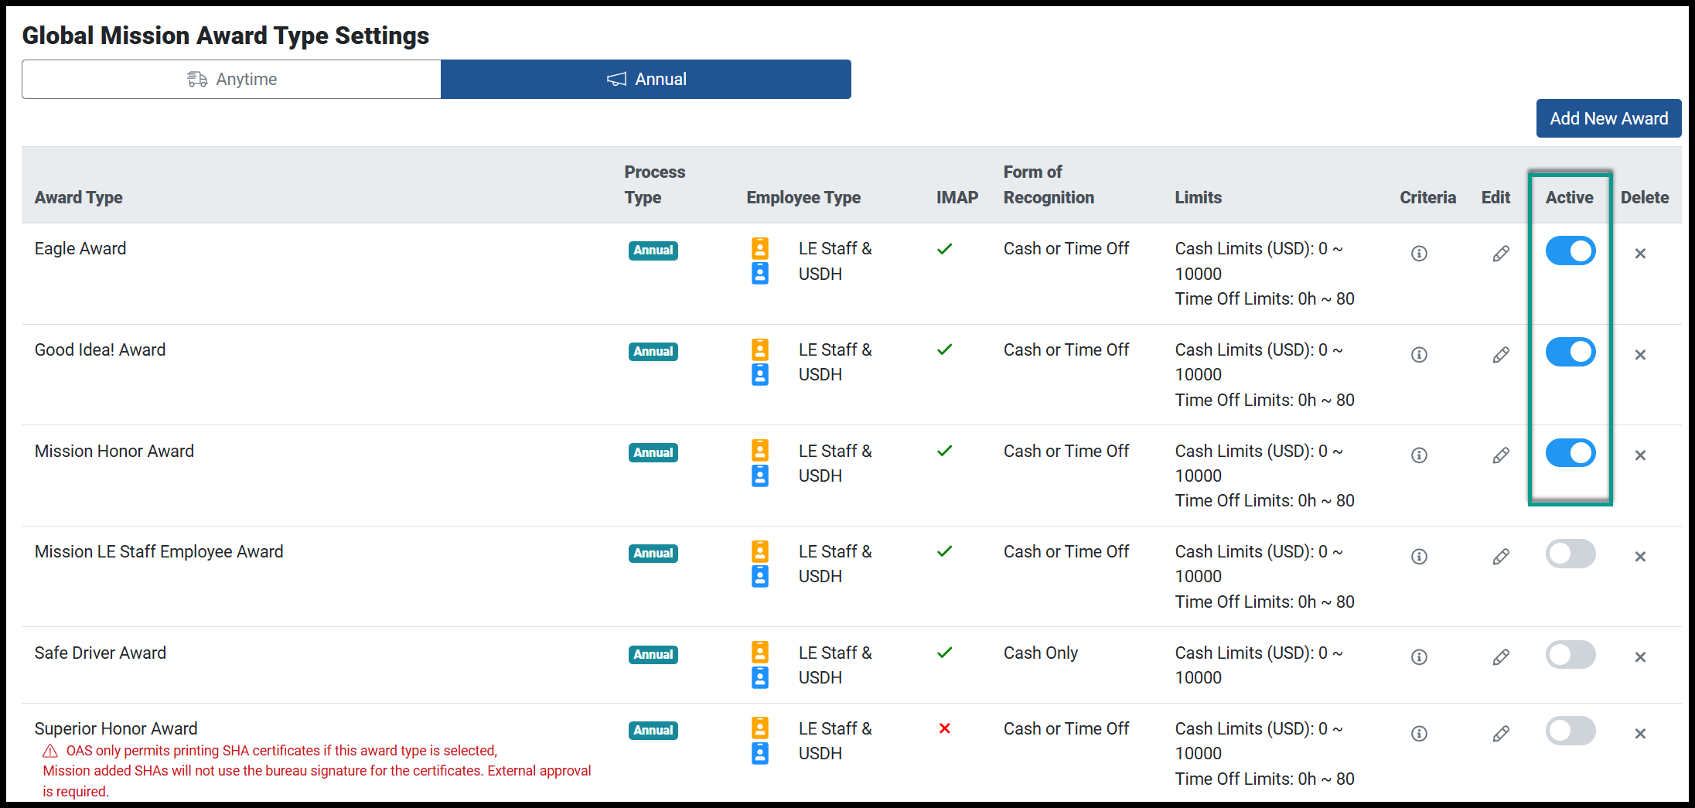Edit the Safe Driver Award
This screenshot has width=1695, height=808.
1501,657
